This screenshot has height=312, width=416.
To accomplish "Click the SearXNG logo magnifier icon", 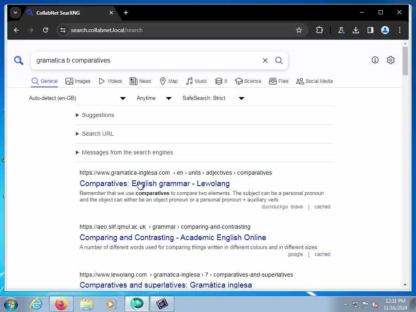I will 19,61.
